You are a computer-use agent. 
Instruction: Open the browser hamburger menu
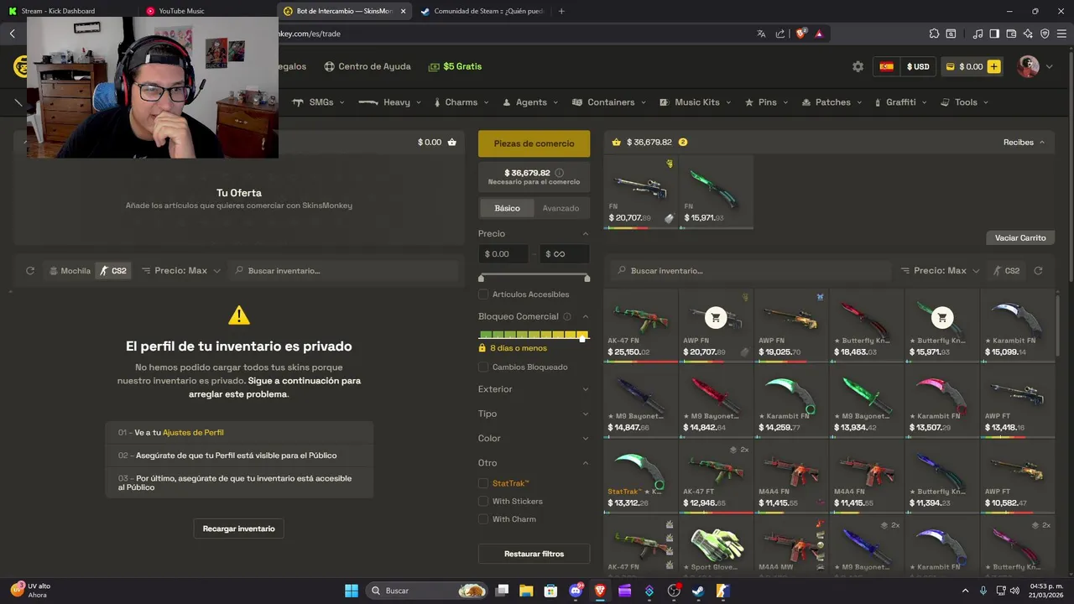coord(1061,34)
